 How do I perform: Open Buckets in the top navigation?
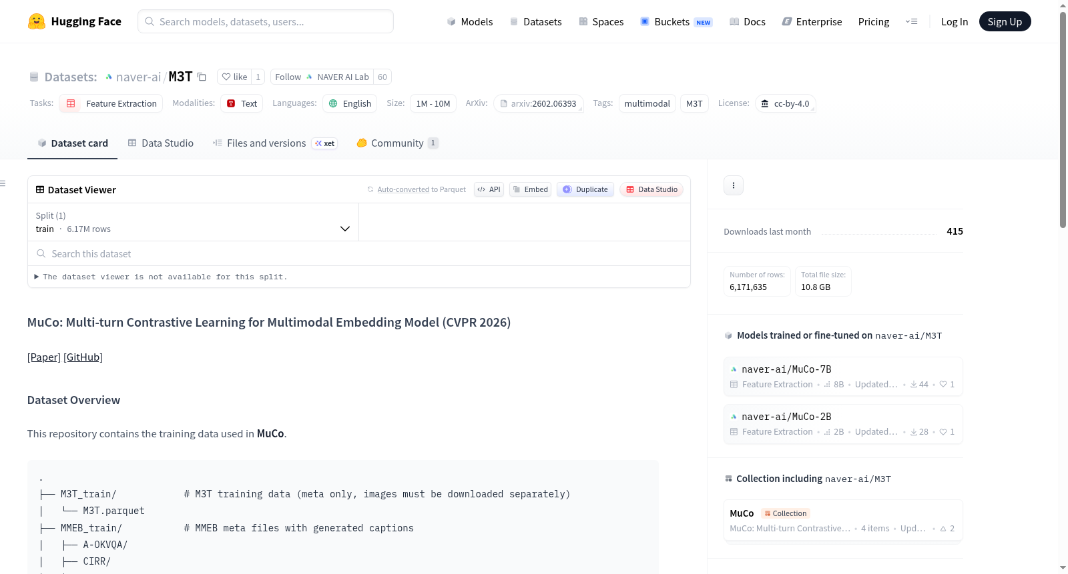pos(676,21)
